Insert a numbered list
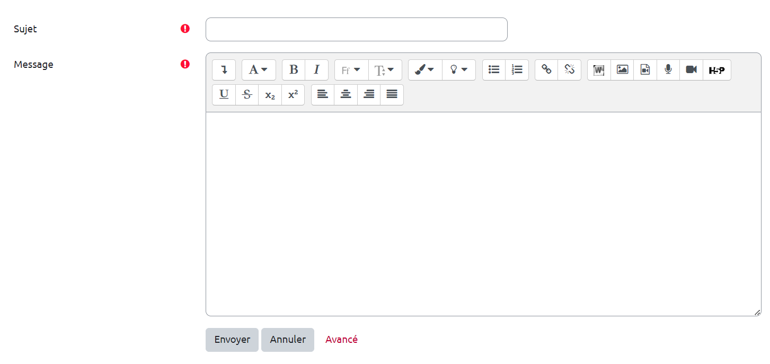770x364 pixels. pyautogui.click(x=517, y=70)
